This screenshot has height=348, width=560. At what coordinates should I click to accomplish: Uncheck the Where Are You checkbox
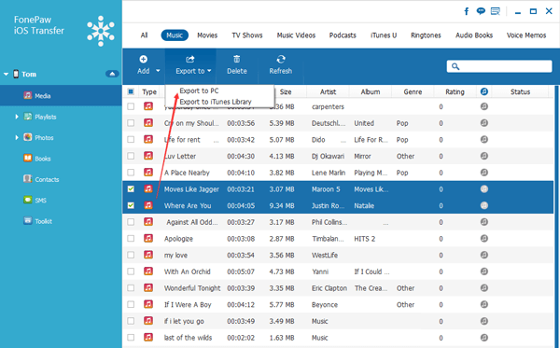pos(131,205)
